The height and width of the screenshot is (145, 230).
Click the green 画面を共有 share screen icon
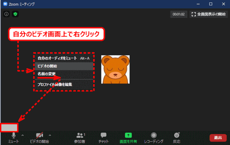[x=128, y=135]
